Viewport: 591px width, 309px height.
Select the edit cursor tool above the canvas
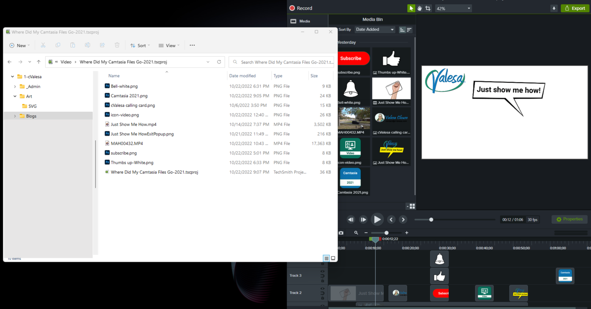click(411, 8)
